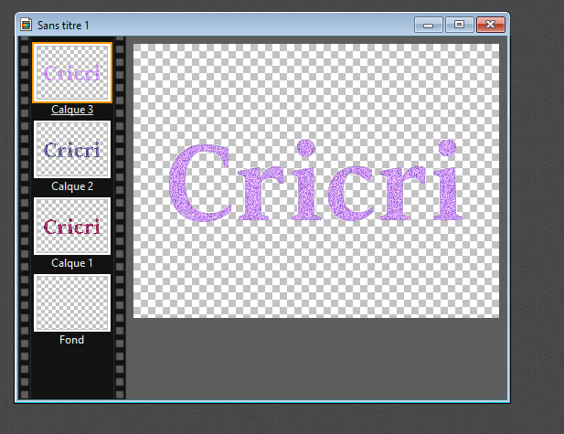
Task: Select the Fond background layer thumbnail
Action: (72, 302)
